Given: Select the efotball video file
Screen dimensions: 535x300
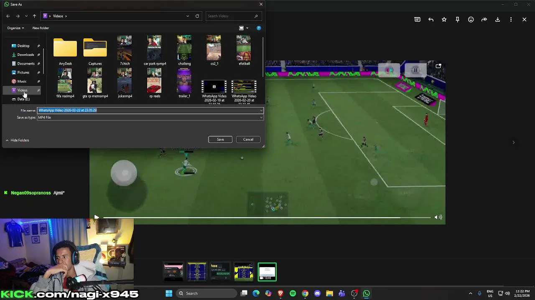Looking at the screenshot, I should (x=244, y=50).
